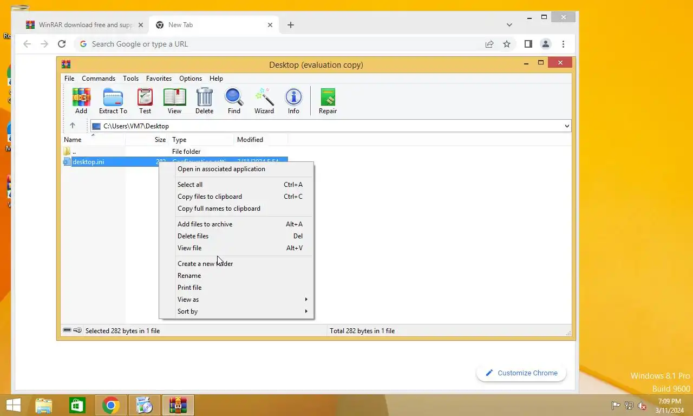Image resolution: width=693 pixels, height=416 pixels.
Task: Click the WinRAR taskbar icon
Action: [x=178, y=405]
